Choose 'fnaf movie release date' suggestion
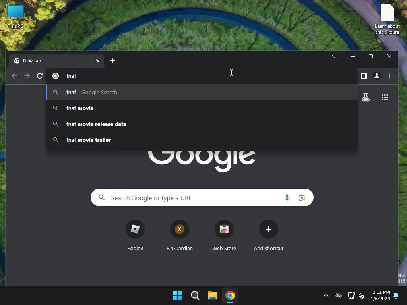 click(202, 124)
